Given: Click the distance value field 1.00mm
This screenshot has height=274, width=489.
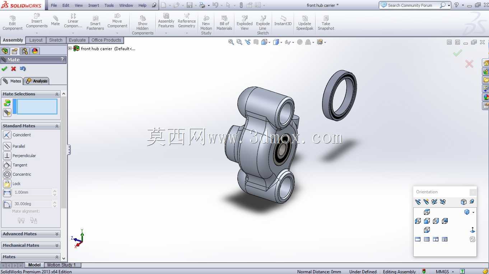Looking at the screenshot, I should click(32, 193).
